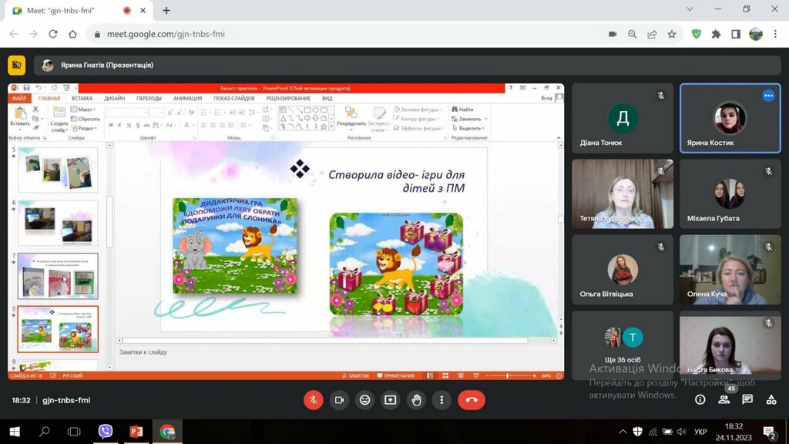Open the meeting details info panel

coord(700,399)
